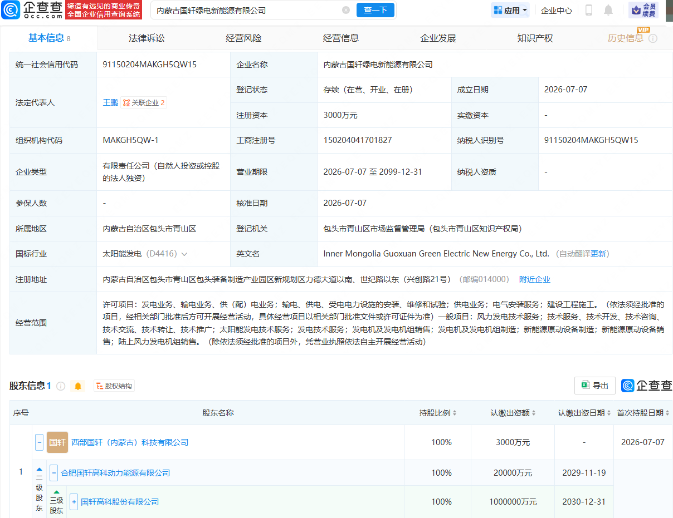This screenshot has width=673, height=518.
Task: Click 内蒙古自治区包头市青山区 region value
Action: click(149, 229)
